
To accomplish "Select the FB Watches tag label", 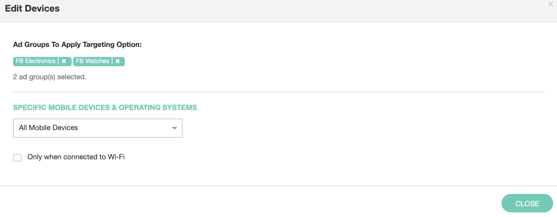I will pos(92,61).
